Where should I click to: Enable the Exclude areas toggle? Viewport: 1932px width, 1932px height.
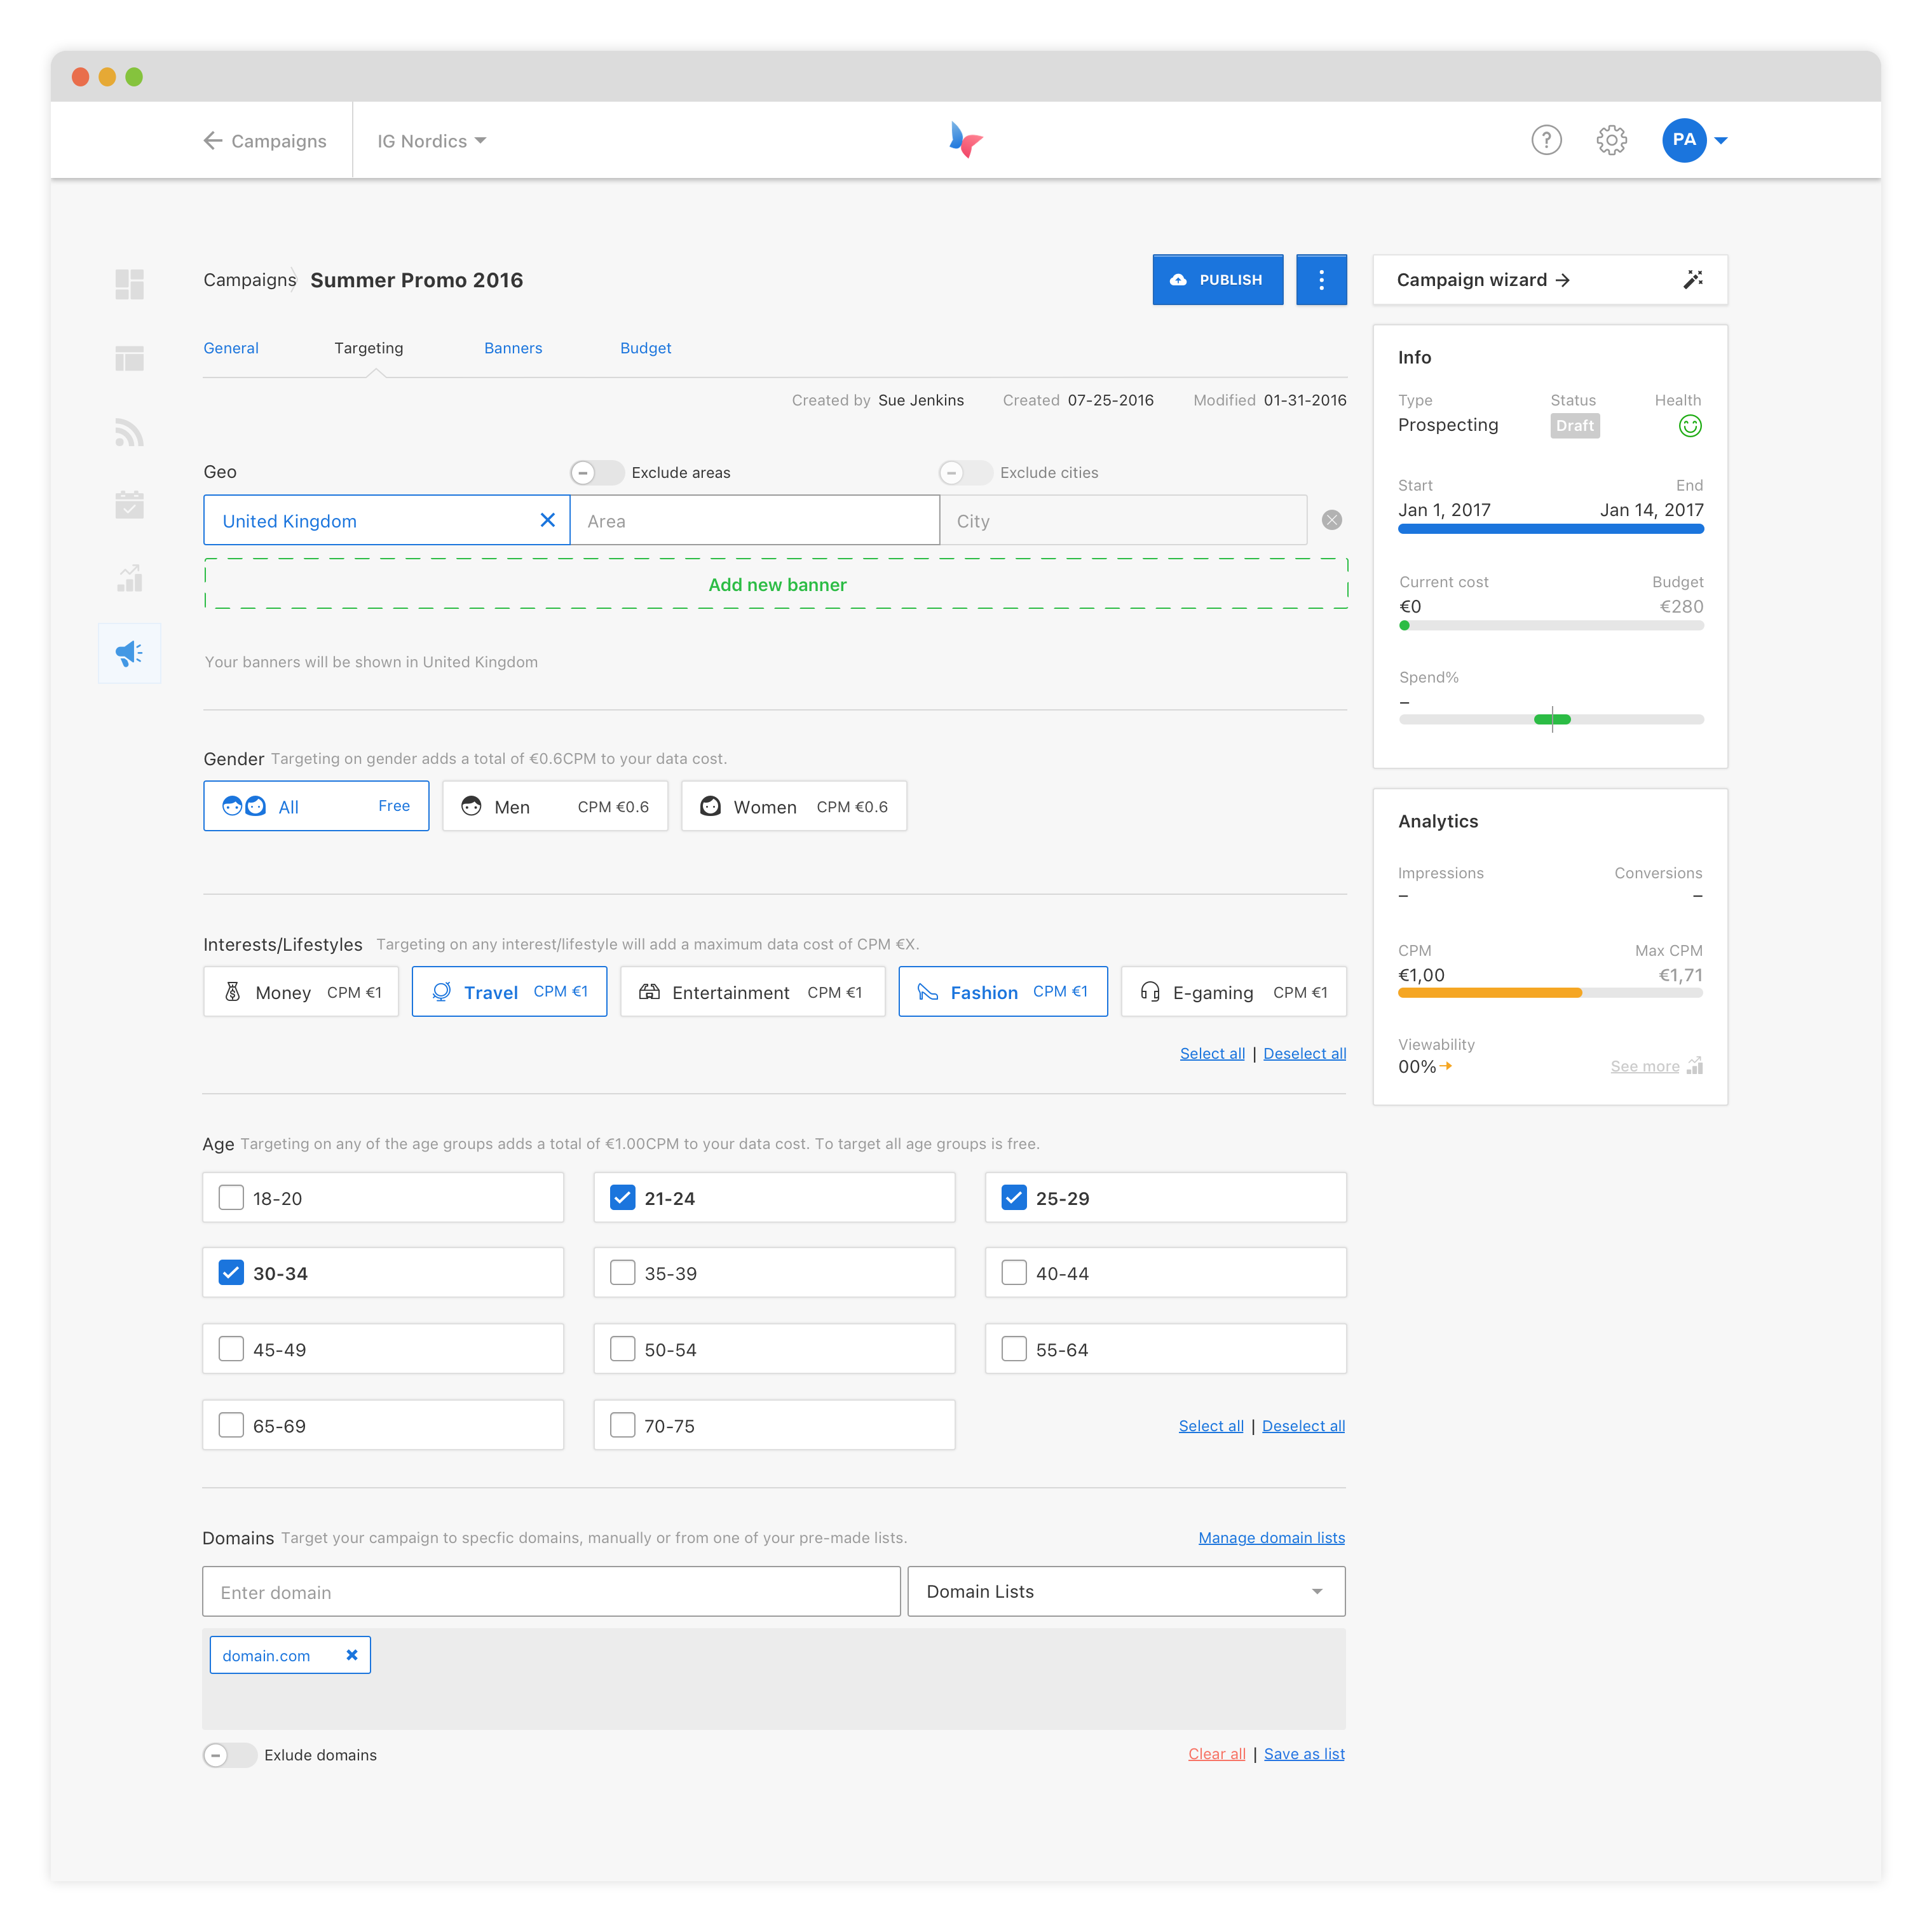tap(596, 472)
